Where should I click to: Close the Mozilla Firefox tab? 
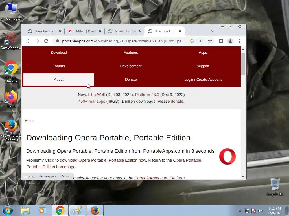tap(140, 31)
